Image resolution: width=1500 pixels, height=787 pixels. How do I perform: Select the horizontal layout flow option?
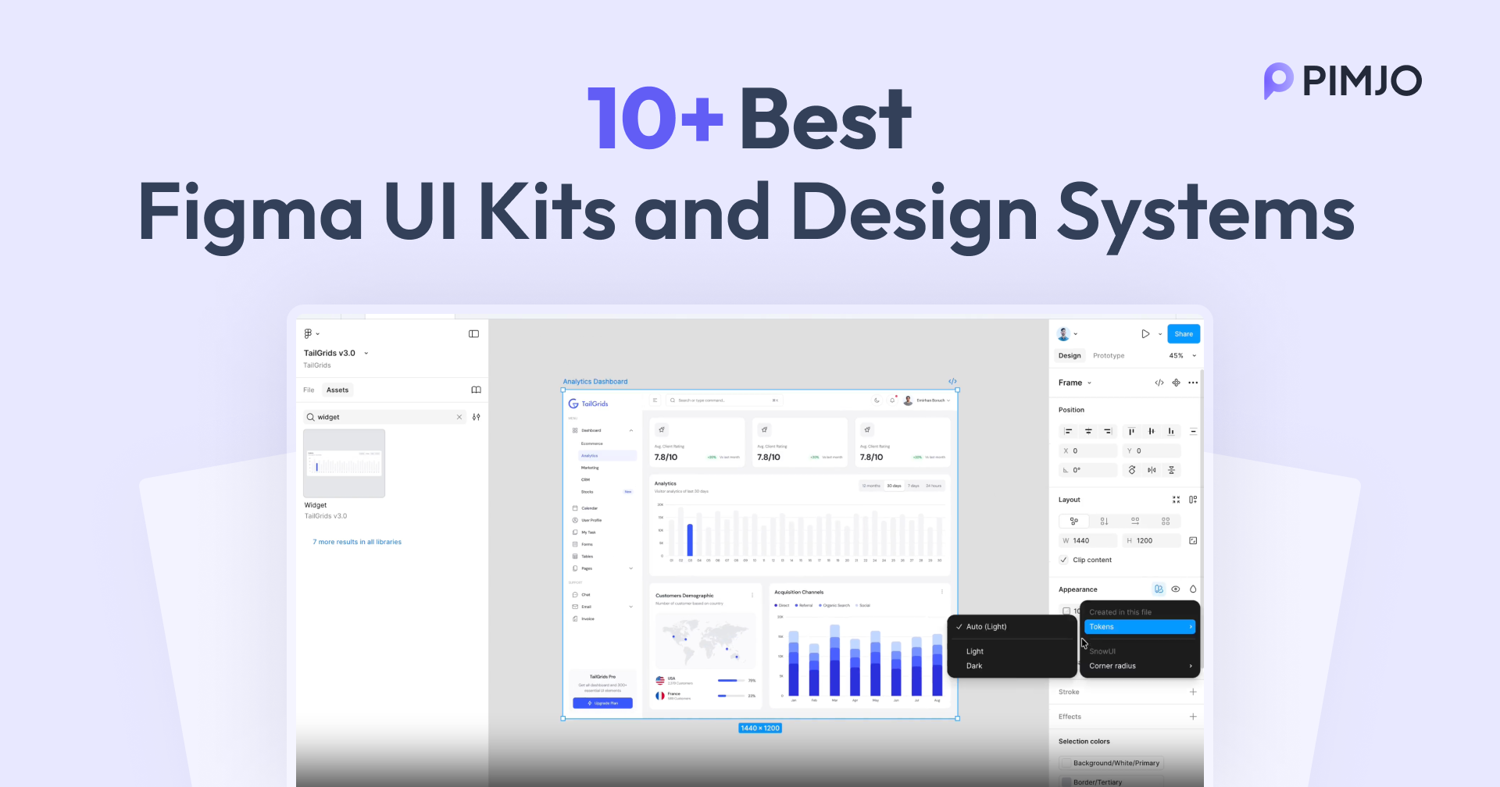click(1135, 521)
